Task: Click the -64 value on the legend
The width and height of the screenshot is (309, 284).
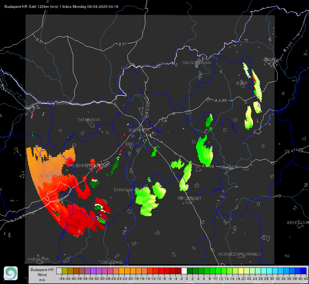Action: click(x=62, y=279)
